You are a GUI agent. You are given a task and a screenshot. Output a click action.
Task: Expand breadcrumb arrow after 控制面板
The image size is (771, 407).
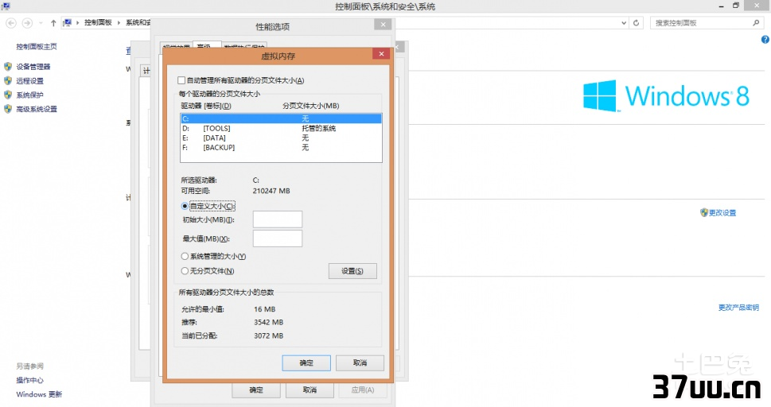(119, 22)
